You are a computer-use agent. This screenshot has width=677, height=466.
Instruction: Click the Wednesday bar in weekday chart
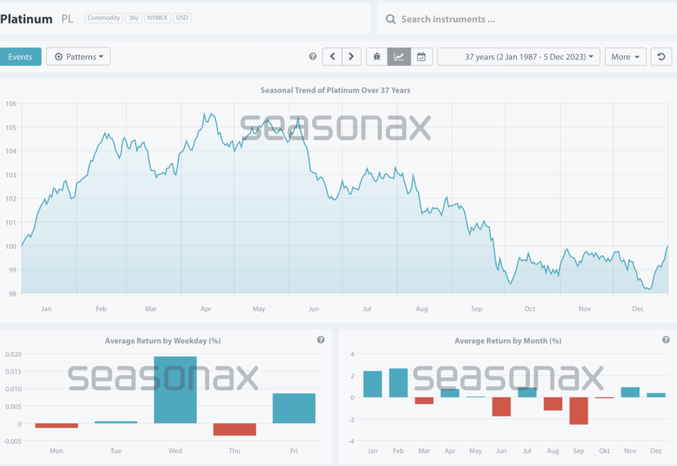[175, 389]
